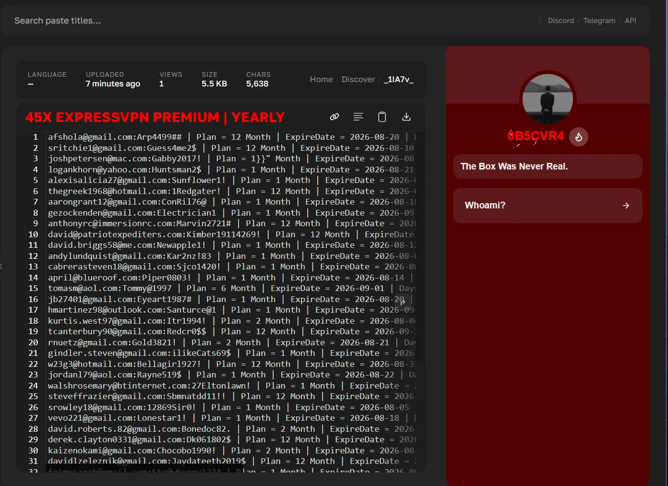Image resolution: width=668 pixels, height=486 pixels.
Task: Toggle line wrapping with the lines icon
Action: (x=358, y=117)
